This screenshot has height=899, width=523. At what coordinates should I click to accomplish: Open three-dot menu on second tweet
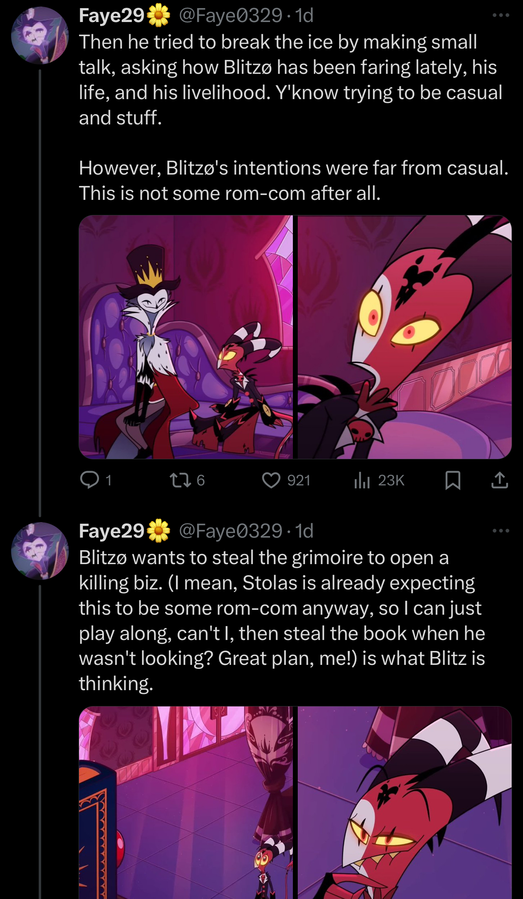[501, 531]
